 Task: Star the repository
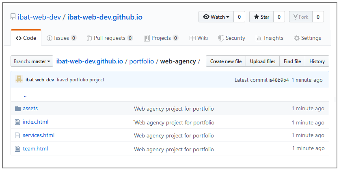[261, 17]
